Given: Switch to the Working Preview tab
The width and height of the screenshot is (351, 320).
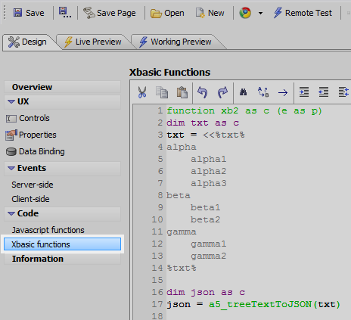Looking at the screenshot, I should [176, 42].
